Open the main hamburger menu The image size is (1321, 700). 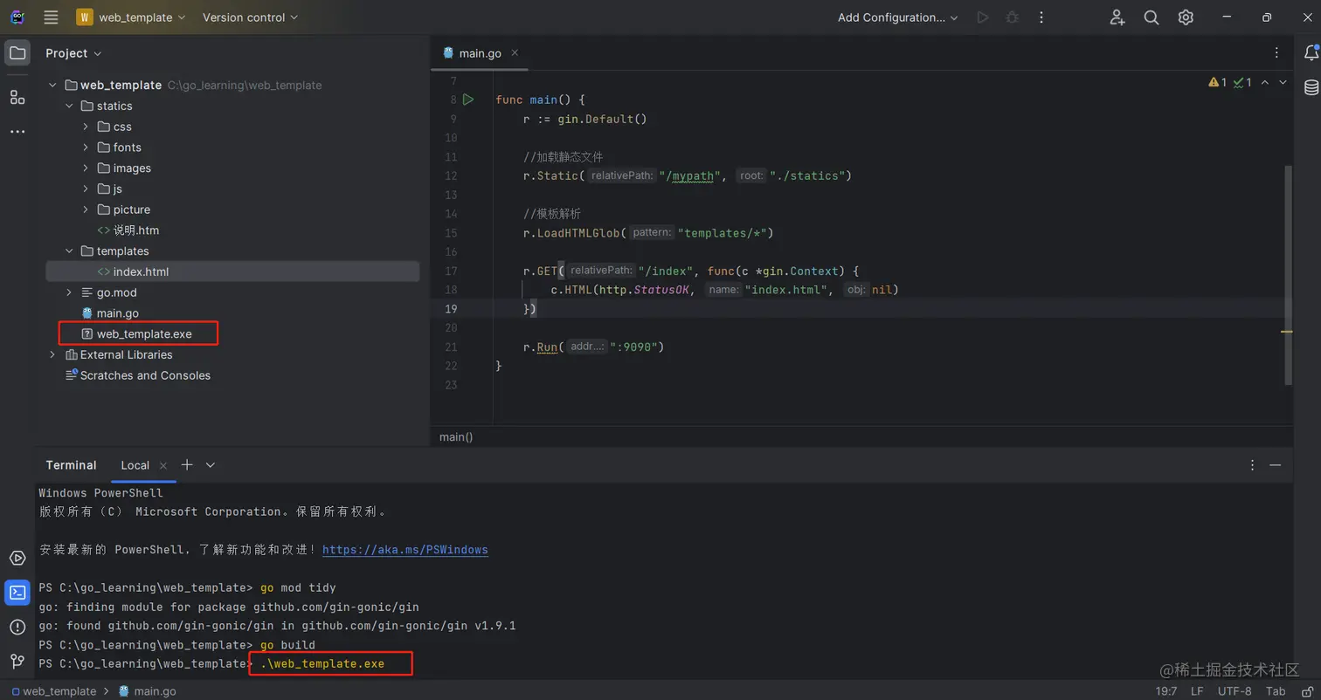pyautogui.click(x=51, y=17)
